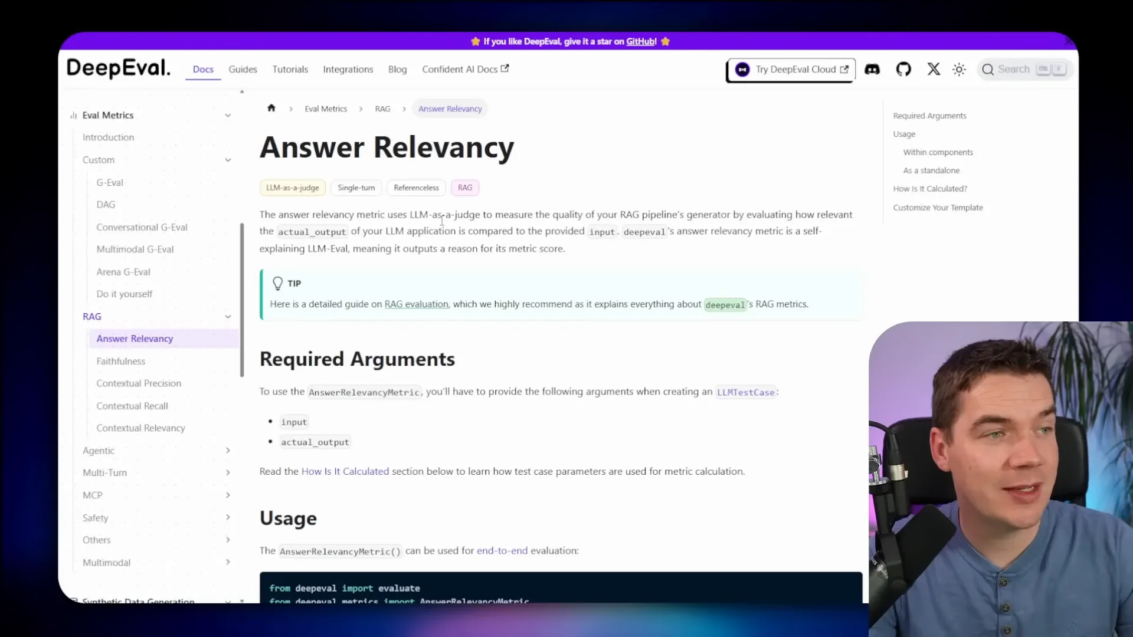1133x637 pixels.
Task: Expand the Others category chevron
Action: [228, 540]
